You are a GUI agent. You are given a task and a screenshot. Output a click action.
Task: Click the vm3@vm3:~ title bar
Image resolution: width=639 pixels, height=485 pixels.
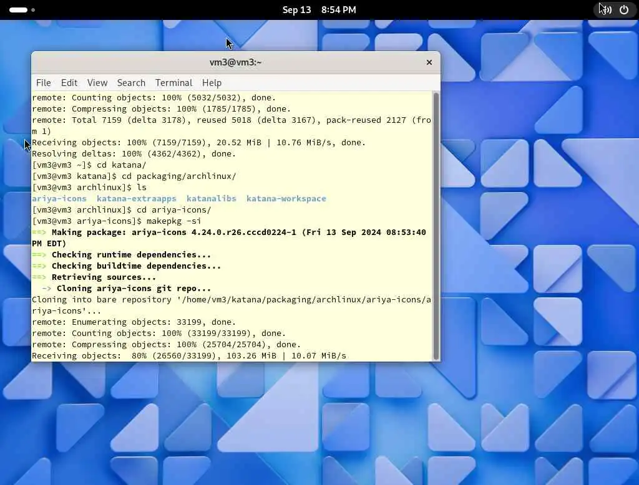click(235, 62)
